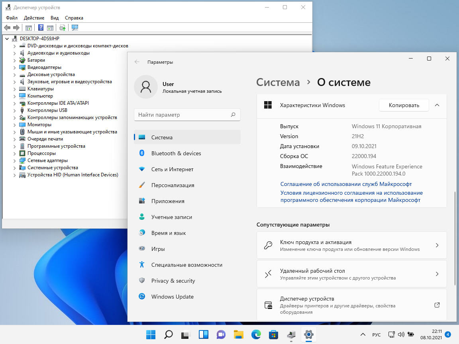Click the back arrow in Settings window

(x=137, y=62)
